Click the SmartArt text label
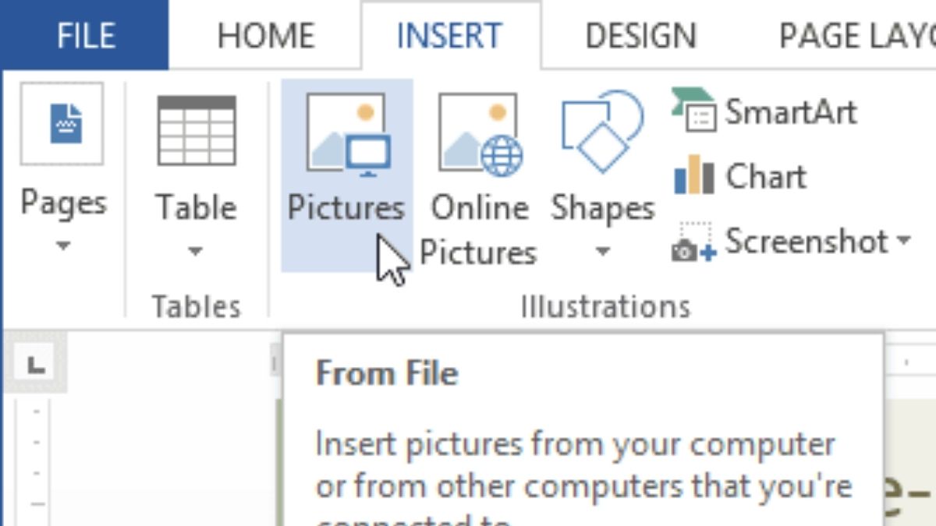The height and width of the screenshot is (526, 936). point(791,111)
